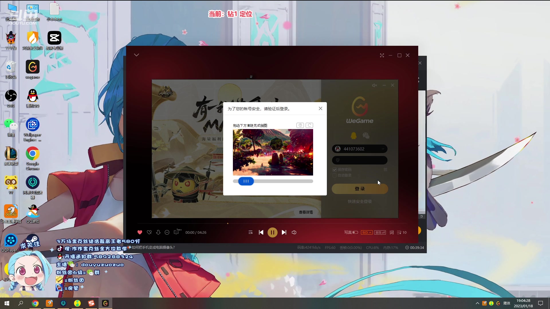Open the 网易UU加速器 desktop icon

pos(33,187)
